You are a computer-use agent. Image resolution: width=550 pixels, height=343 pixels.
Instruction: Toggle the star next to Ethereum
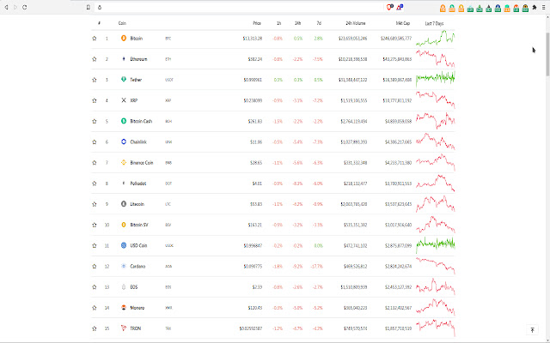tap(94, 59)
